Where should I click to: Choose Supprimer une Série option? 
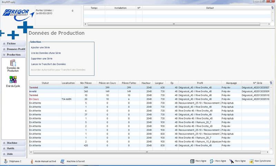(x=42, y=59)
